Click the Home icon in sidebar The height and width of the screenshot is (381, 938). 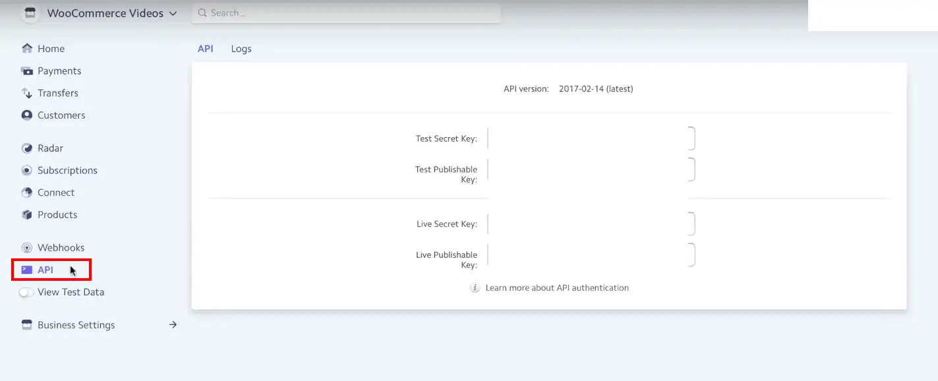click(x=27, y=48)
